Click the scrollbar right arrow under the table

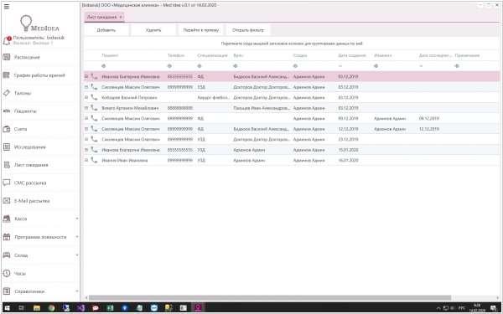coord(497,297)
